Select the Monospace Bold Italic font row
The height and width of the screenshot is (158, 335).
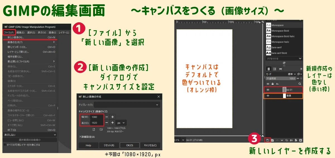pyautogui.click(x=284, y=36)
